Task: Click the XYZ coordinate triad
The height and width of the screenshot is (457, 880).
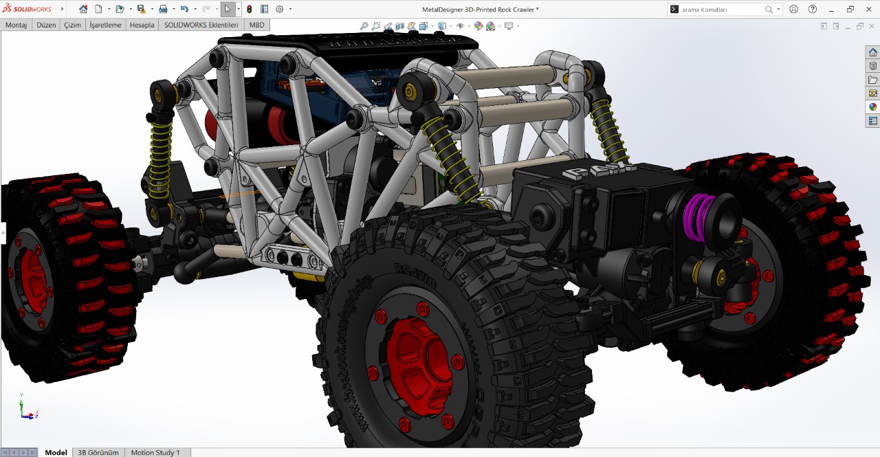Action: pos(27,407)
